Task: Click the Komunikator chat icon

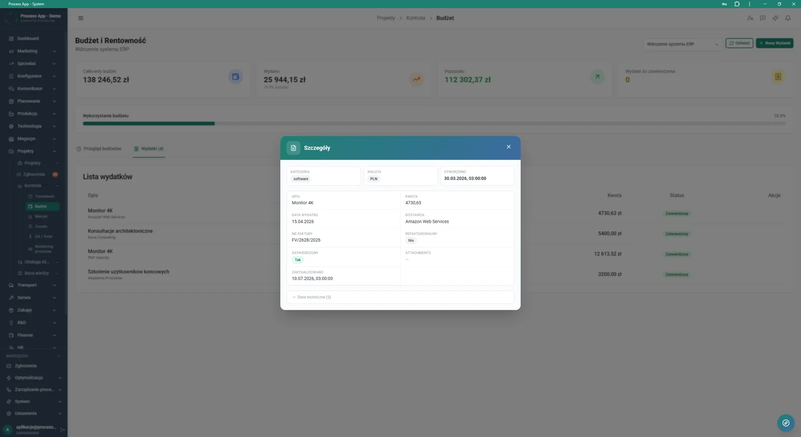Action: [x=11, y=89]
